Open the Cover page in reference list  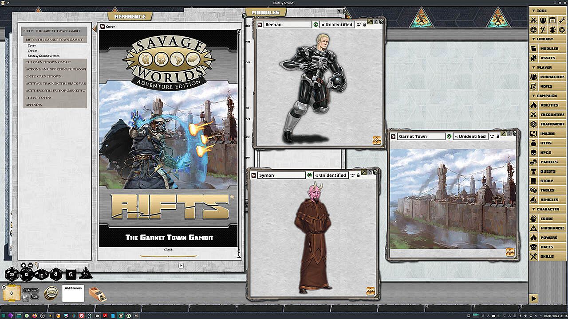click(32, 46)
